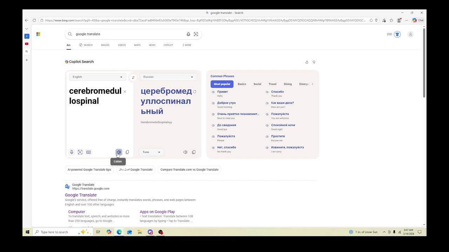Select the Basics phrase category
The image size is (449, 252).
tap(242, 84)
